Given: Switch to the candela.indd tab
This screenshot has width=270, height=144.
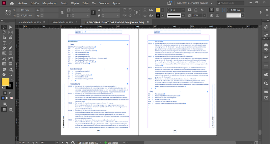Looking at the screenshot, I should point(30,22).
